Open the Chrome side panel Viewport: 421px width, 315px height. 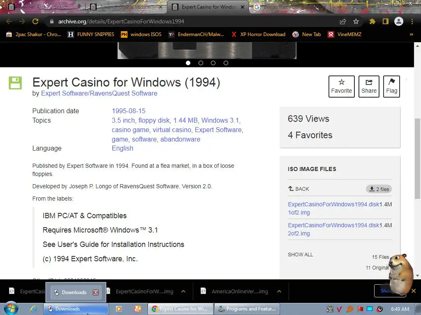click(386, 21)
